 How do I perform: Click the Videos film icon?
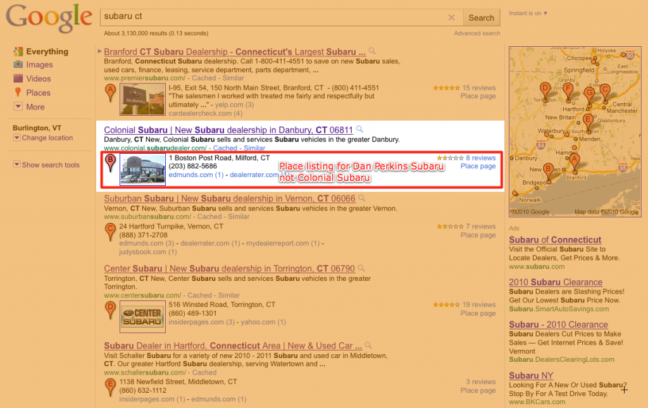pyautogui.click(x=18, y=78)
